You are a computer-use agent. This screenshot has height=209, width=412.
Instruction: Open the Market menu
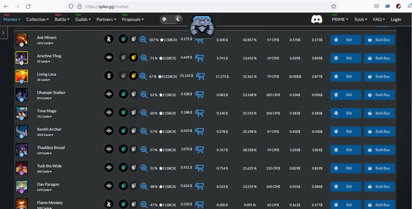12,19
